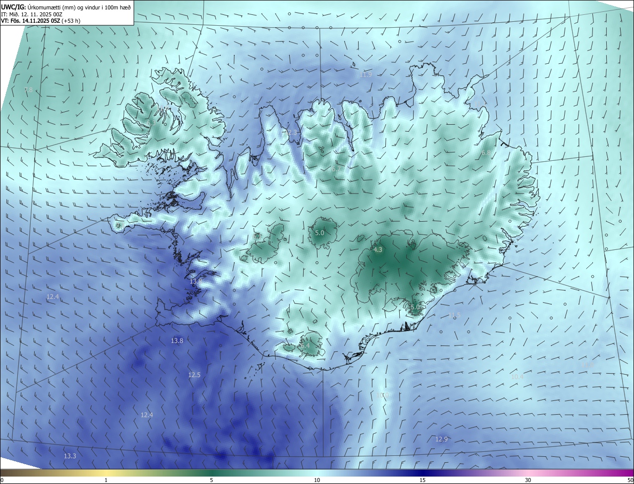Click the 10.0 value label over the sea
The image size is (634, 484).
(382, 395)
